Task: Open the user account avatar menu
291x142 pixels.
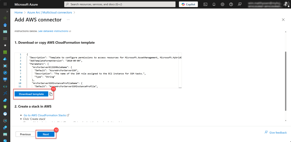Action: click(x=285, y=4)
